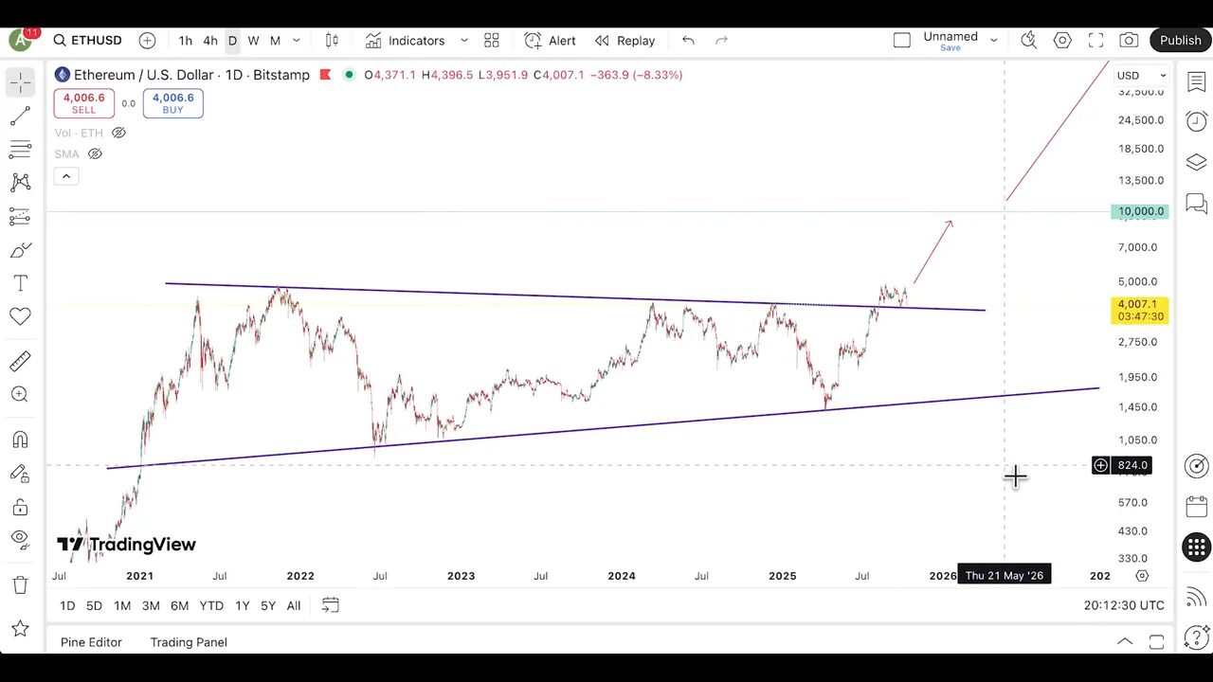Switch to the Trading Panel tab

click(188, 642)
